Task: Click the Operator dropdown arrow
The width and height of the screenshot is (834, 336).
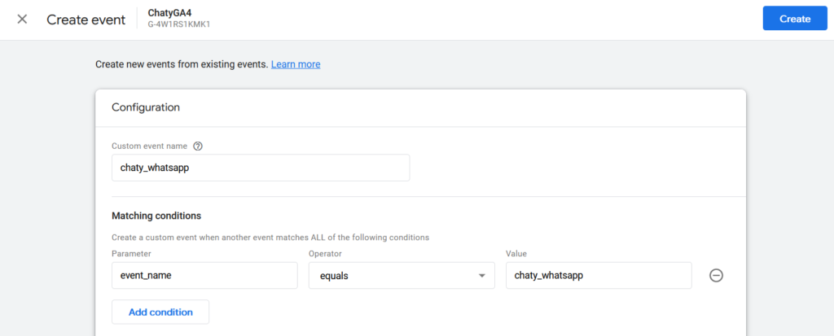Action: coord(482,276)
